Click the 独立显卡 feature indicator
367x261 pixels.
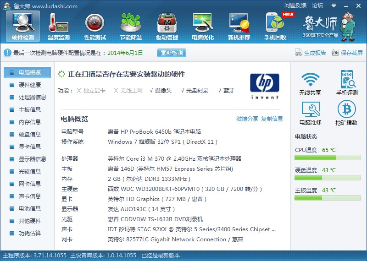coord(91,91)
